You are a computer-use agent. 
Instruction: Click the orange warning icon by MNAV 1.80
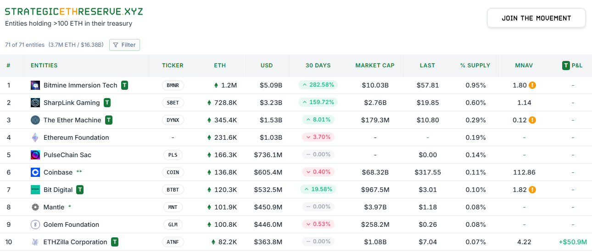point(532,85)
